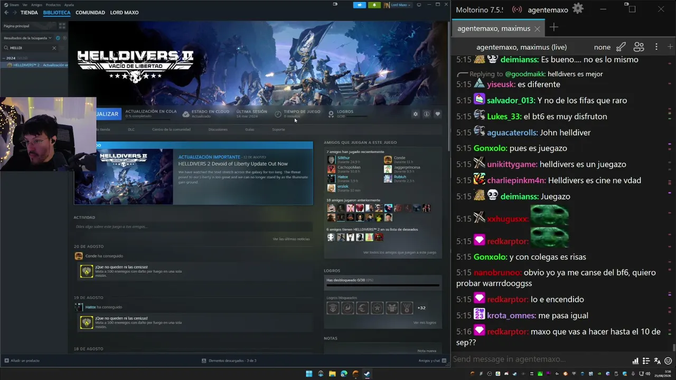The height and width of the screenshot is (380, 676).
Task: Click Steam's forward navigation arrow
Action: [x=14, y=13]
